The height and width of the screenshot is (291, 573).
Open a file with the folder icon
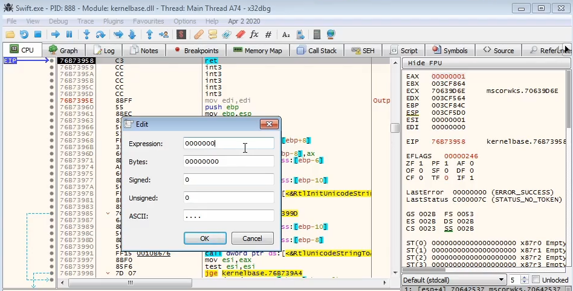click(10, 34)
